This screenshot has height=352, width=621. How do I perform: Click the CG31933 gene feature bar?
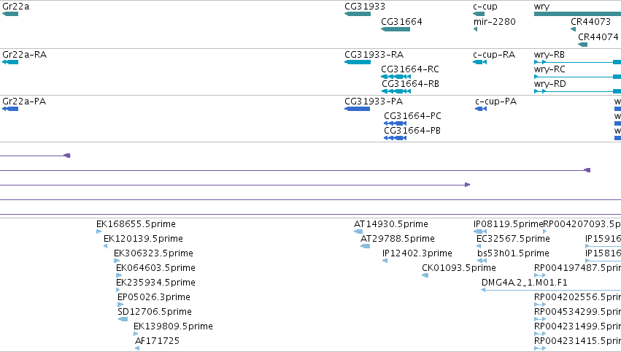(358, 14)
